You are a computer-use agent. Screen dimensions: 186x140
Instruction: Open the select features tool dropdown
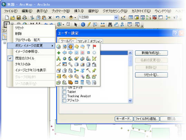tap(63, 25)
